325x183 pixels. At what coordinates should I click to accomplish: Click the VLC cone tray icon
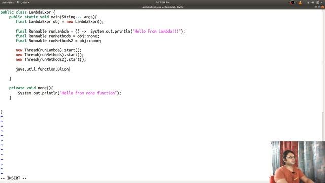pos(300,2)
